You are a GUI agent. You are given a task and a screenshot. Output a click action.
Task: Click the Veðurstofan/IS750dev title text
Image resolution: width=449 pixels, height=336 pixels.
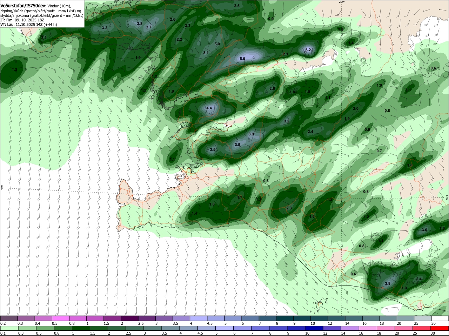pos(23,6)
